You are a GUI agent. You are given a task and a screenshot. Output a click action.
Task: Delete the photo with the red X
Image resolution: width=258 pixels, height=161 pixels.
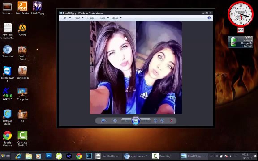click(171, 121)
